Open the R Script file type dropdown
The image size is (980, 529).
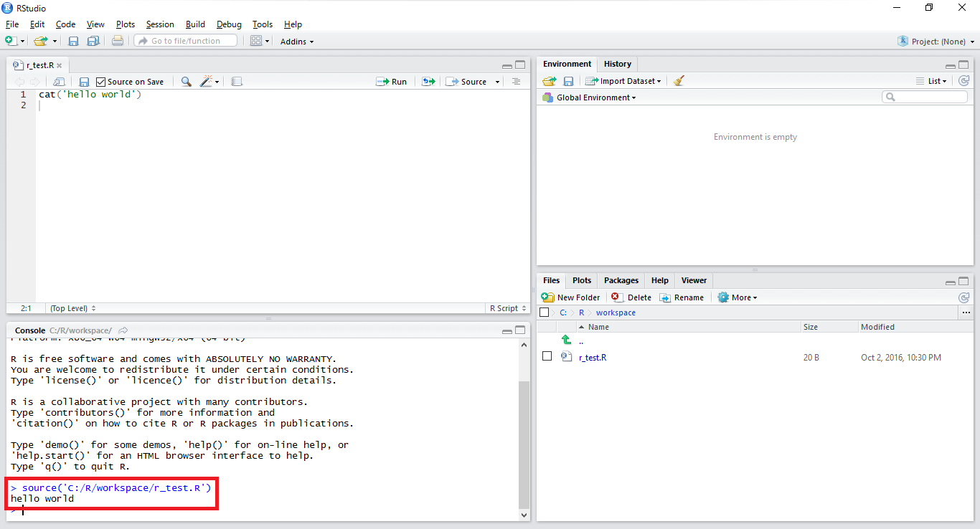click(507, 308)
